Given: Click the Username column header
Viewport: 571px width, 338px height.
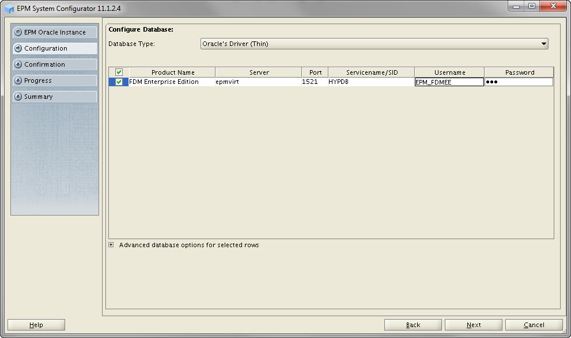Looking at the screenshot, I should 449,72.
